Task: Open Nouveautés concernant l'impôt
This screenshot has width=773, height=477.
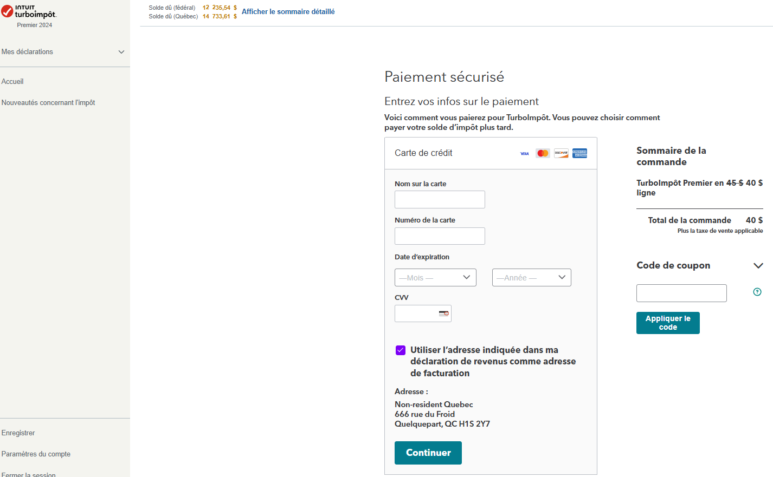Action: (48, 103)
